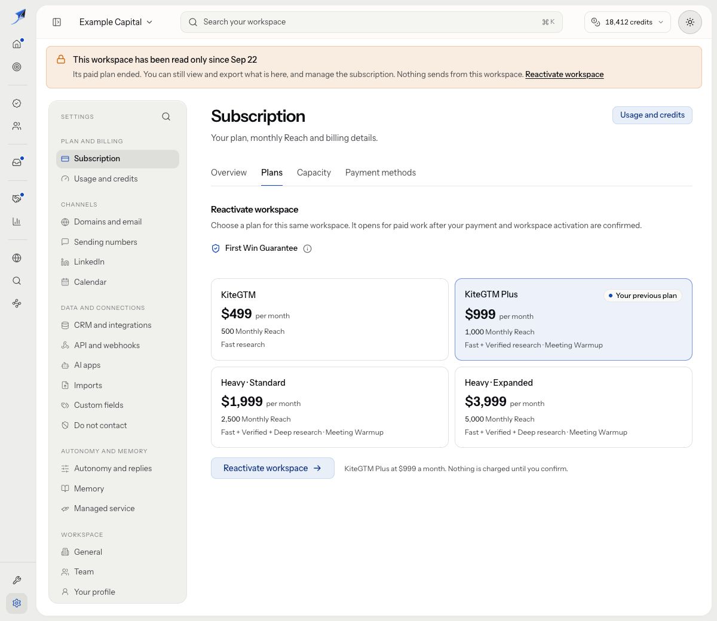717x621 pixels.
Task: Open the Home icon in left rail
Action: coord(17,44)
